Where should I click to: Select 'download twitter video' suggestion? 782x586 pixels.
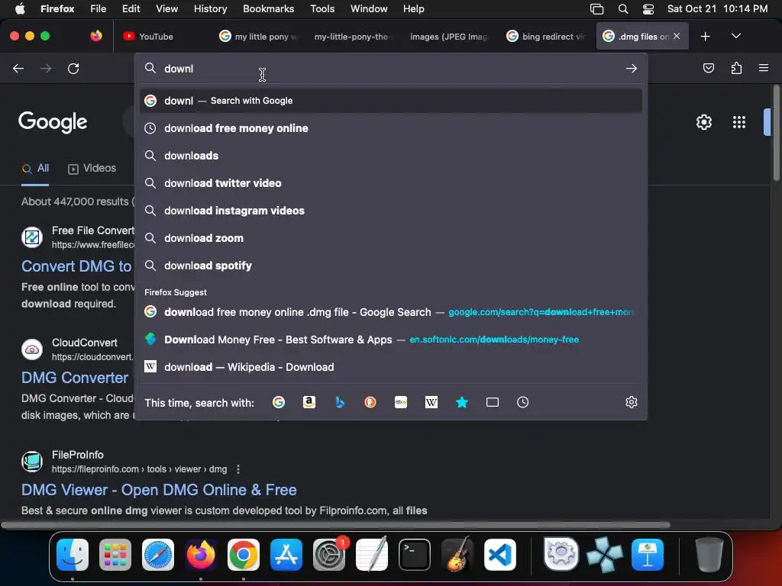click(390, 183)
